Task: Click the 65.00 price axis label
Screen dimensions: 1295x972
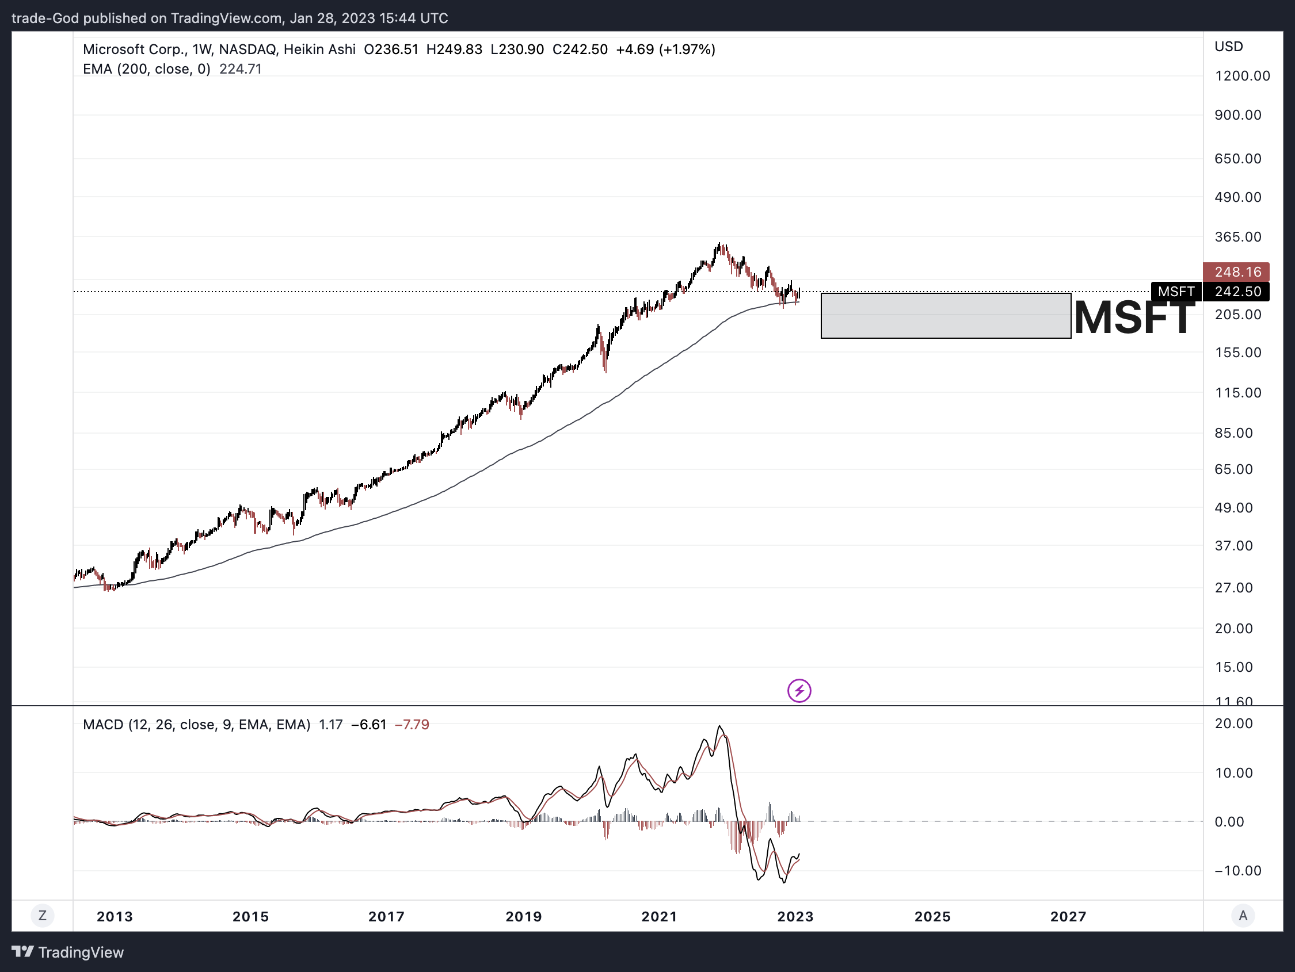Action: pos(1233,469)
